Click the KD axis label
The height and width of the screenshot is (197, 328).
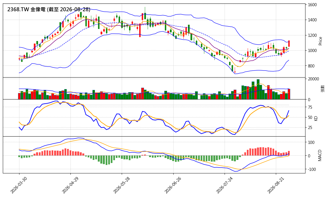coord(316,118)
